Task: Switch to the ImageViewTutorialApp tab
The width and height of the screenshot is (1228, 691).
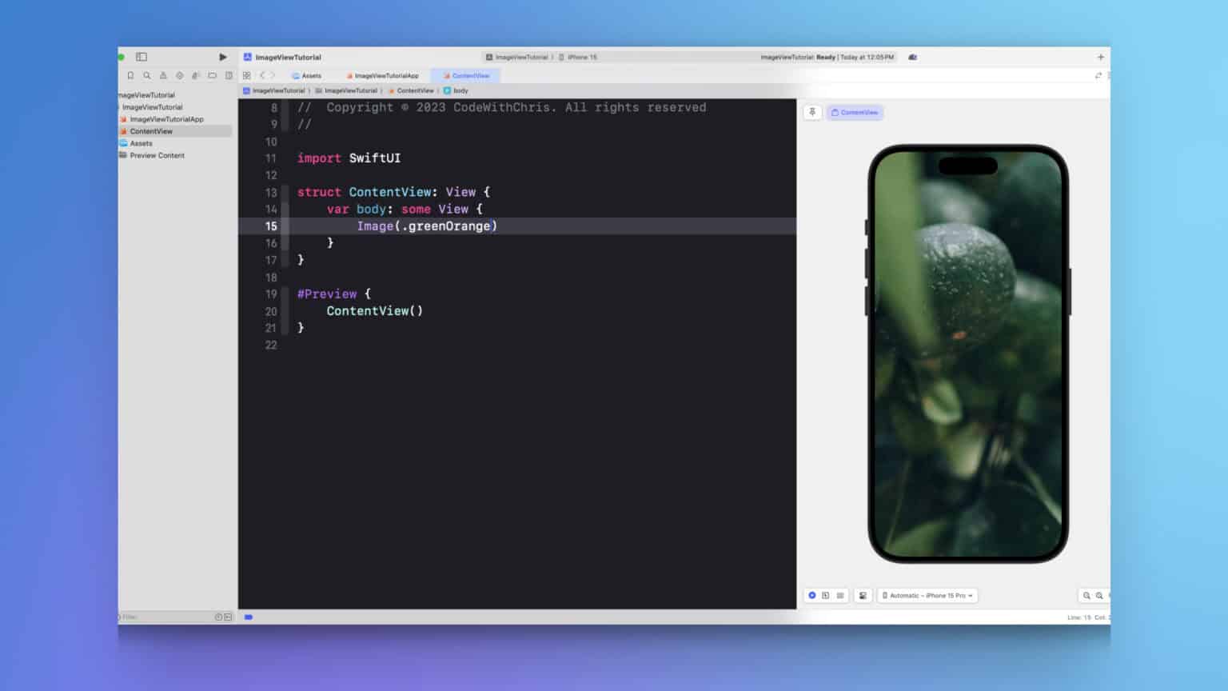Action: coord(385,75)
